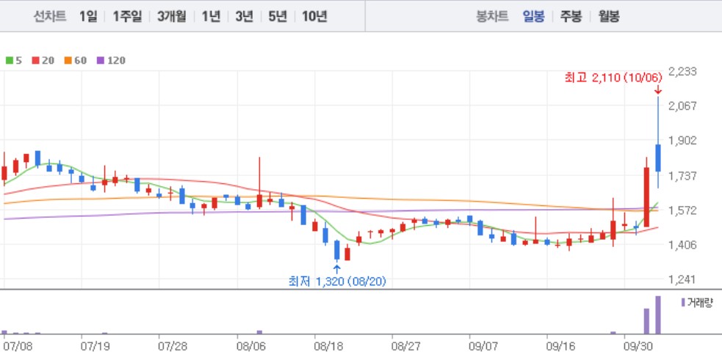This screenshot has height=360, width=722.
Task: Click the green 5-day moving average swatch
Action: pos(9,60)
